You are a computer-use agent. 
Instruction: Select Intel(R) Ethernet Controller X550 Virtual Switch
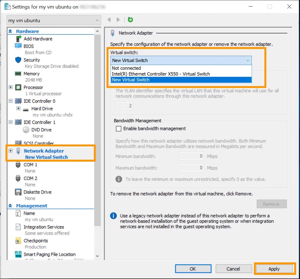pyautogui.click(x=161, y=74)
